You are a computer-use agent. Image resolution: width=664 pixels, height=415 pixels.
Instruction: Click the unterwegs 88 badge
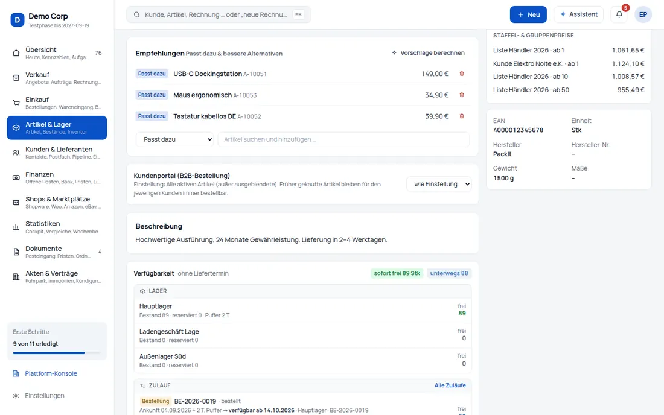[449, 273]
